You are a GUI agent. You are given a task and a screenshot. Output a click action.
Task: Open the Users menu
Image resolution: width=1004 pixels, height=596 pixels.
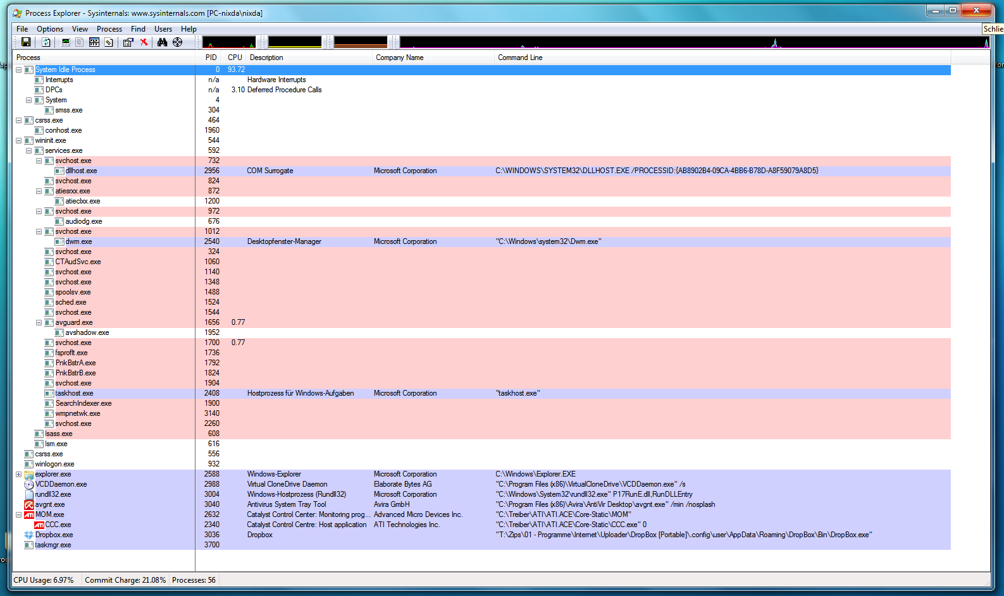coord(163,29)
